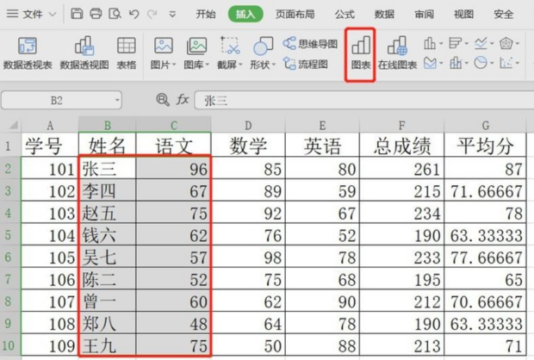The width and height of the screenshot is (534, 360).
Task: Click the formula bar containing 张三
Action: tap(363, 101)
